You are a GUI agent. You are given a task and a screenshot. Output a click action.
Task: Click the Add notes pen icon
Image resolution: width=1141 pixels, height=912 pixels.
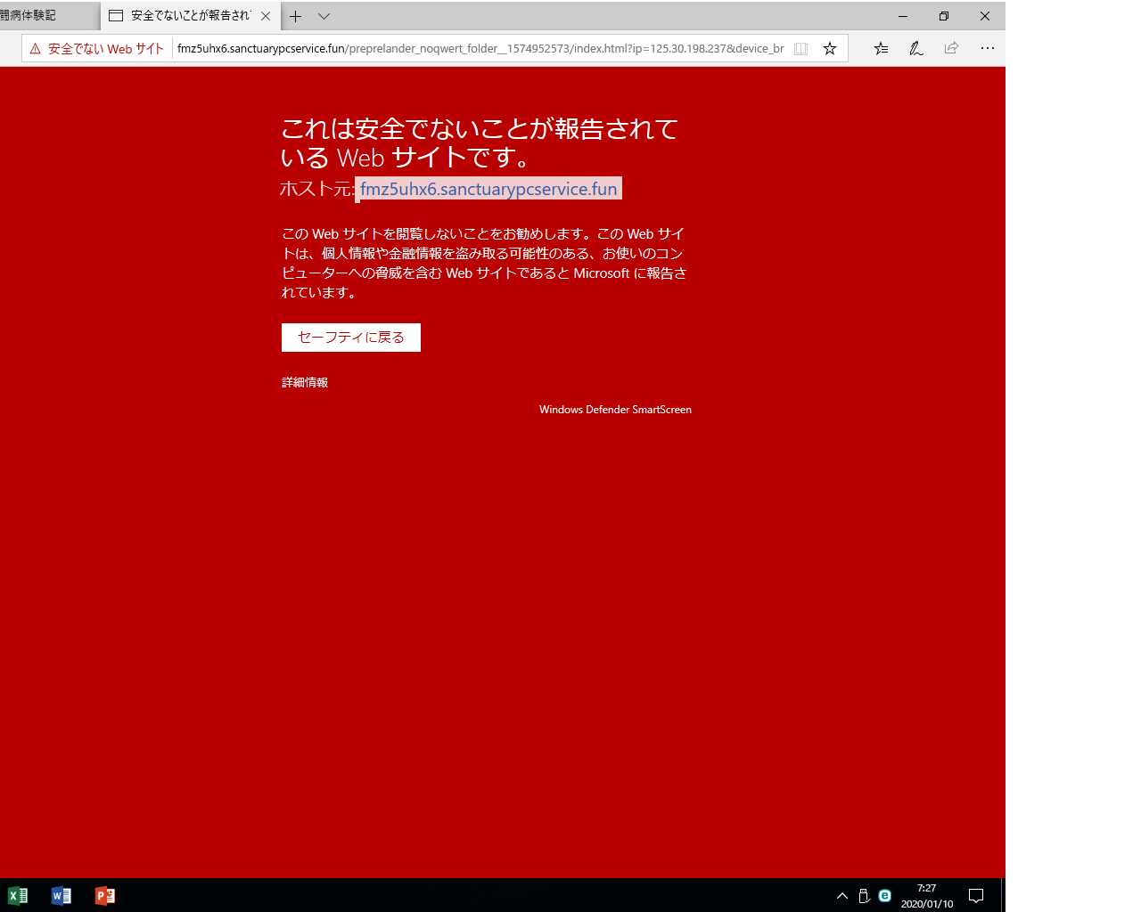915,49
